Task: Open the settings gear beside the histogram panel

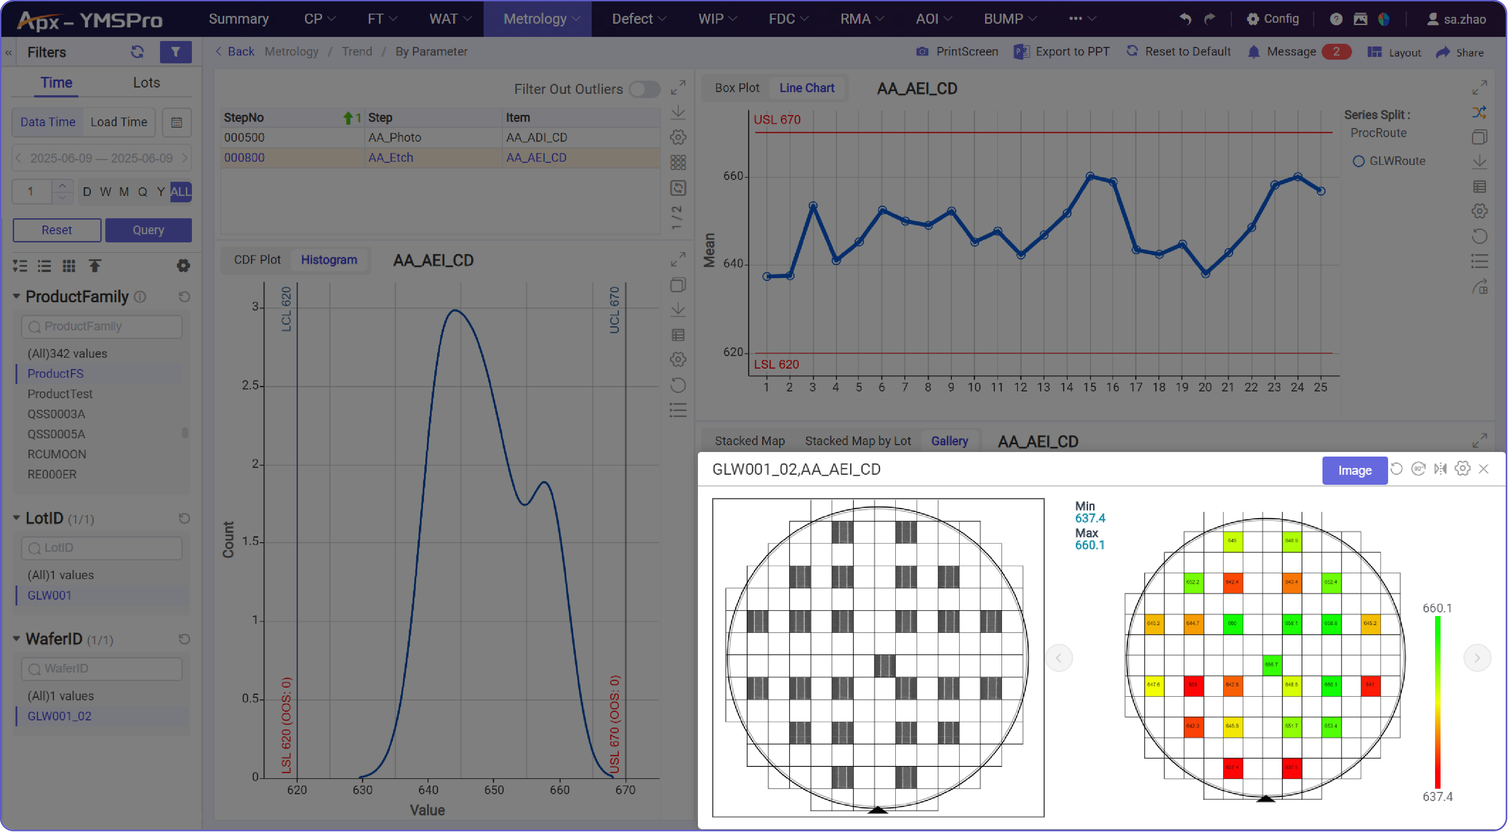Action: [678, 359]
